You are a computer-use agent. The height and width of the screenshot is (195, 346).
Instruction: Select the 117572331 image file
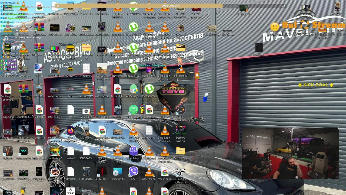(118, 112)
